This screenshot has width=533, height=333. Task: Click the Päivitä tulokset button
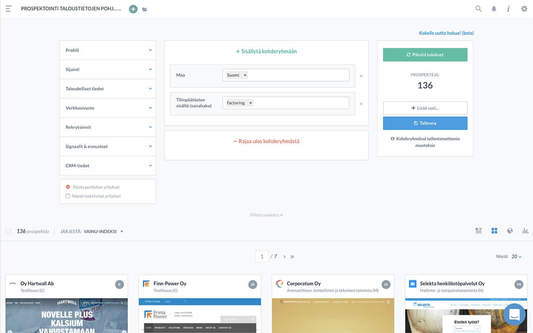coord(425,55)
